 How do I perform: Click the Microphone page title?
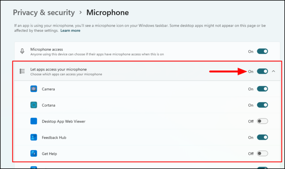click(x=107, y=12)
